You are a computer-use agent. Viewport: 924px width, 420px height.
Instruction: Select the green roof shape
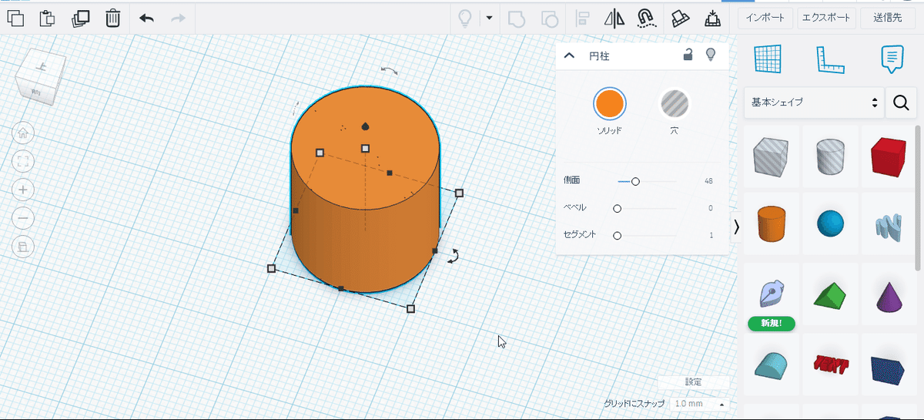point(831,294)
